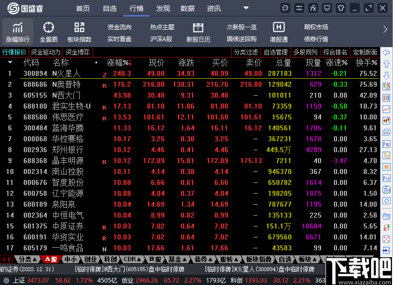Sort by the 涨幅% column header

tap(119, 62)
